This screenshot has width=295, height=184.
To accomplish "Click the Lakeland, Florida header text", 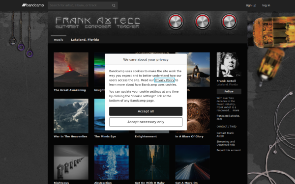I will [x=85, y=40].
